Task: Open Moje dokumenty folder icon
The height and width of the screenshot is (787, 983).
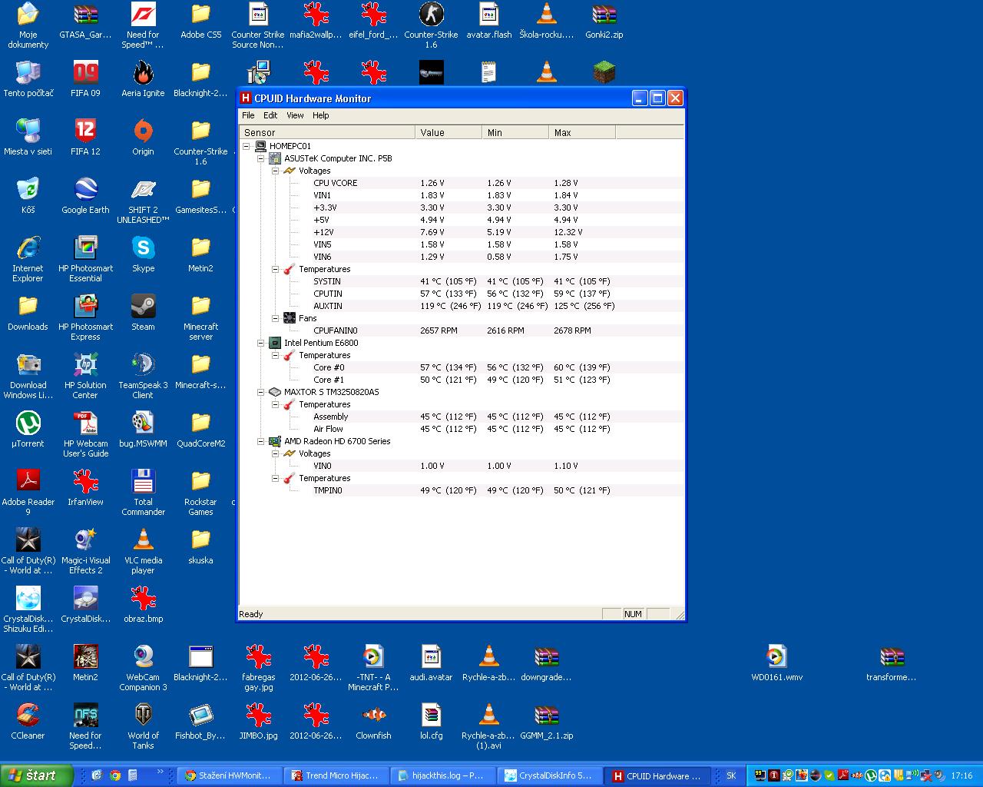Action: [x=28, y=26]
